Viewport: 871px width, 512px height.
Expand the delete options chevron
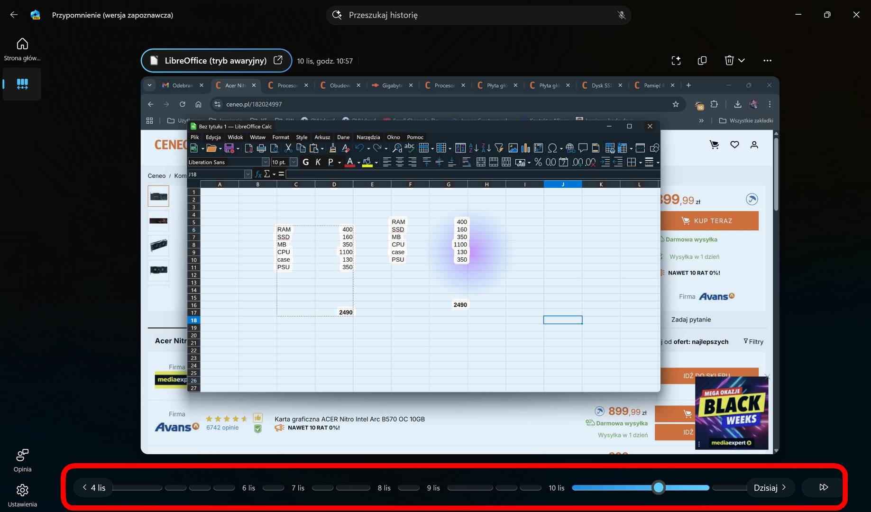742,61
